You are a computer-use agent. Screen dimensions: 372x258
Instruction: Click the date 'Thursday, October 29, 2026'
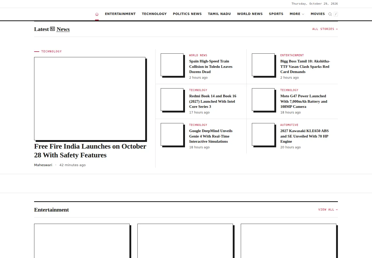(315, 4)
